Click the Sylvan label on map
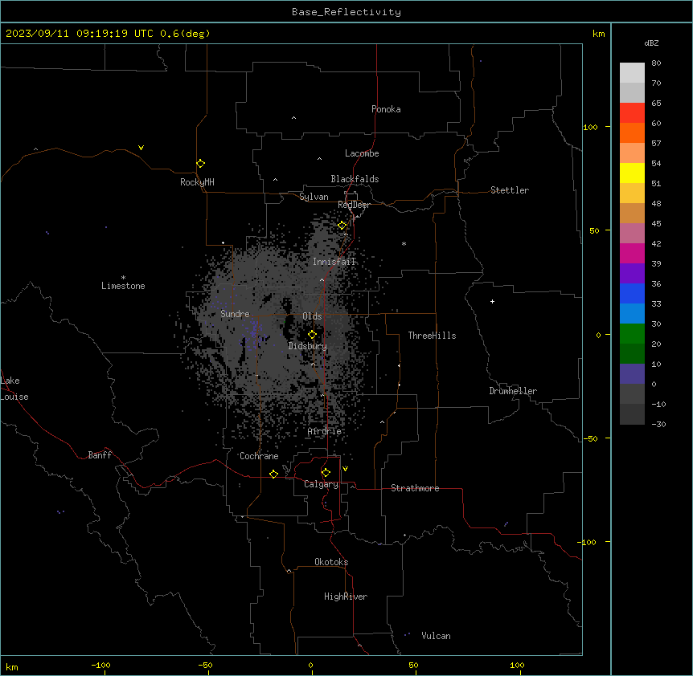The height and width of the screenshot is (676, 693). [x=314, y=197]
